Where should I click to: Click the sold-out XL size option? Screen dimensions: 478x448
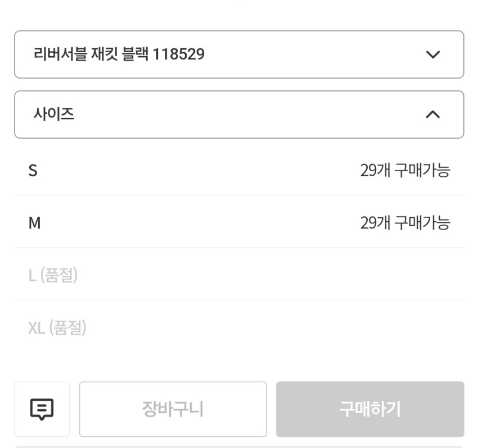point(57,328)
